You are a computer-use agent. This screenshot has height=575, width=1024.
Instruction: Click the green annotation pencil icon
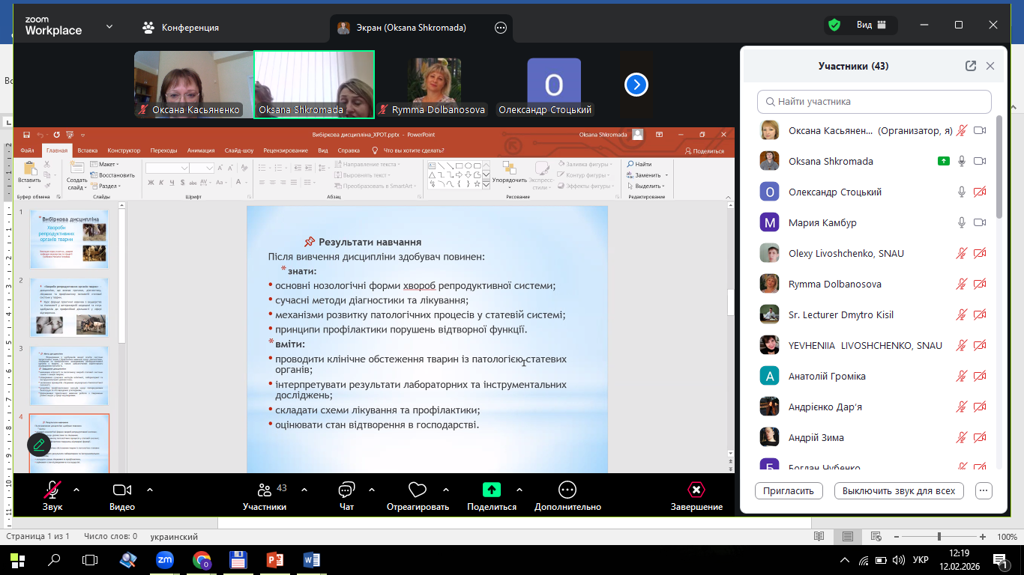coord(39,445)
